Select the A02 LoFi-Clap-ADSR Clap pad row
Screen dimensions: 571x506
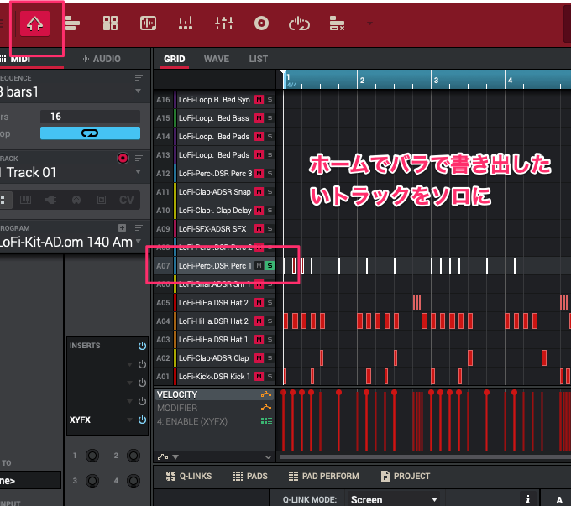tap(215, 357)
